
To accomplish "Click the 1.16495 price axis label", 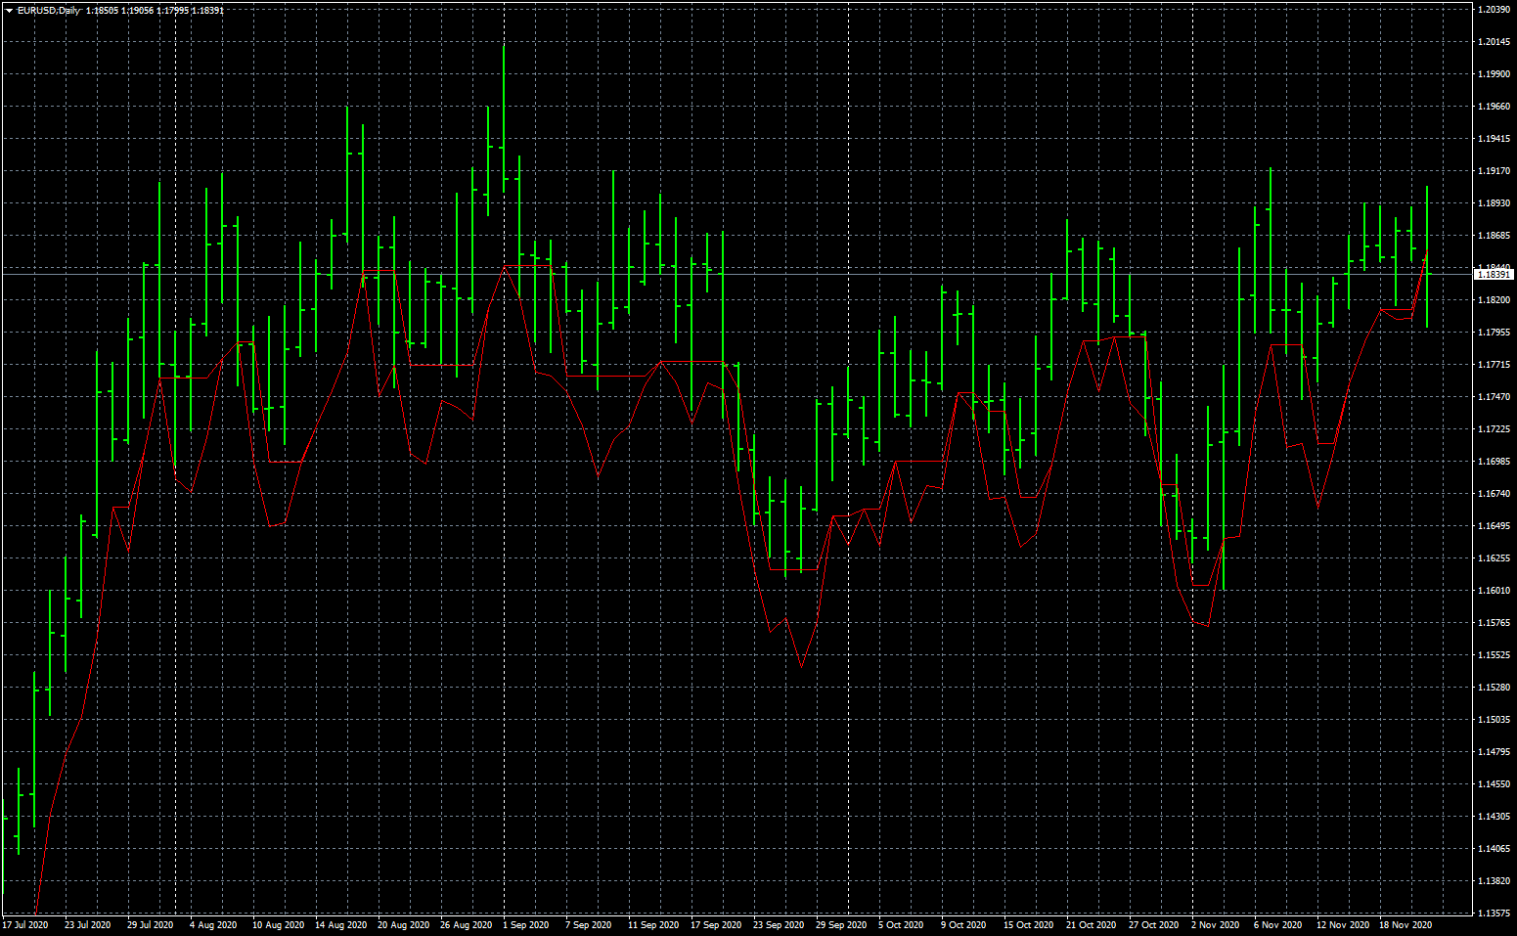I will (1493, 526).
